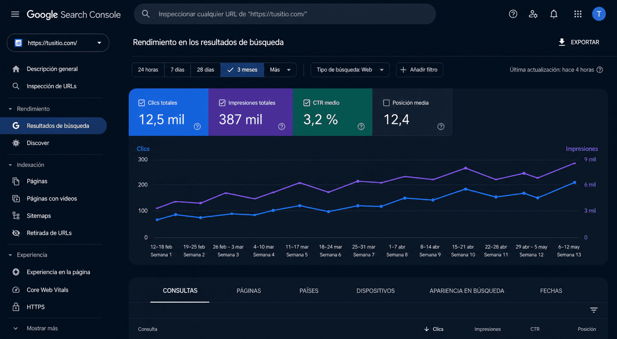Open Core Web Vitals in sidebar
Image resolution: width=617 pixels, height=339 pixels.
point(48,290)
